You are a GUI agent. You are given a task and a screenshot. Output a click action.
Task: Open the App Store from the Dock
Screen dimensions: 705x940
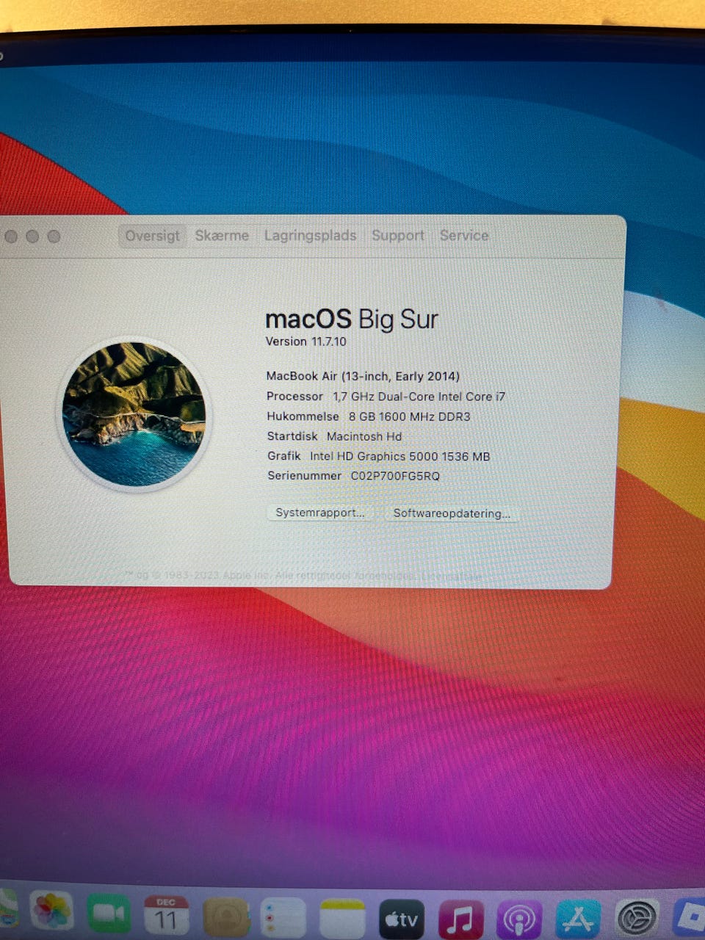click(578, 919)
